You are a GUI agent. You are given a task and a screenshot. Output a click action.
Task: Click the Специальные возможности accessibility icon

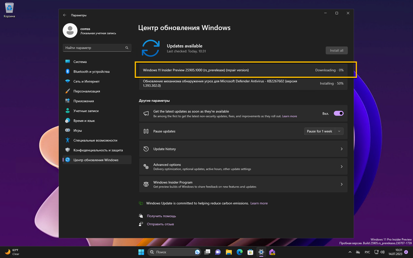(67, 140)
